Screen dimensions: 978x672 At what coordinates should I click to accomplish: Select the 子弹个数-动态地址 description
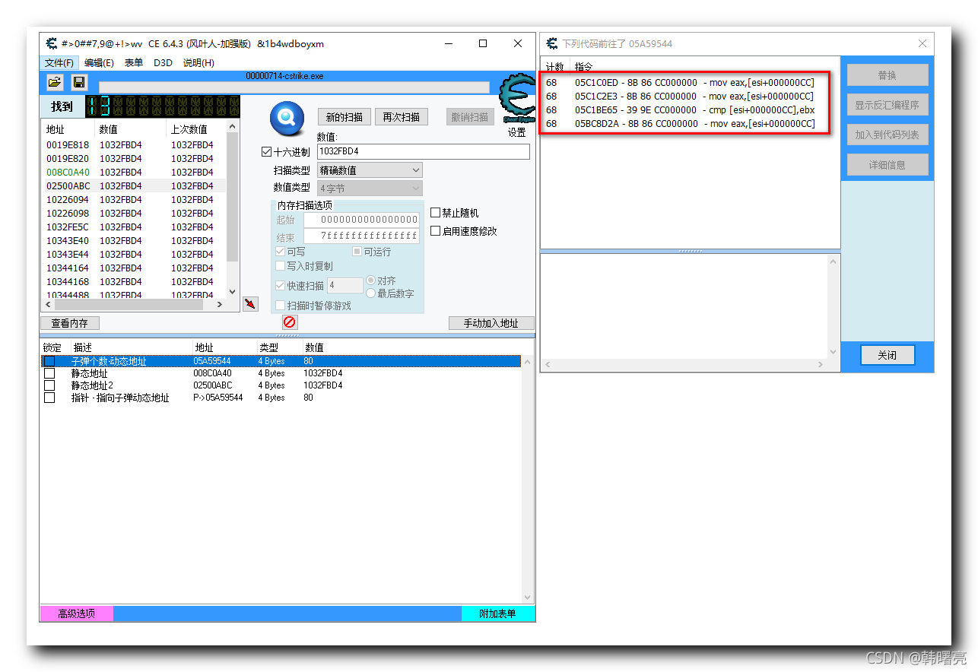[x=109, y=361]
